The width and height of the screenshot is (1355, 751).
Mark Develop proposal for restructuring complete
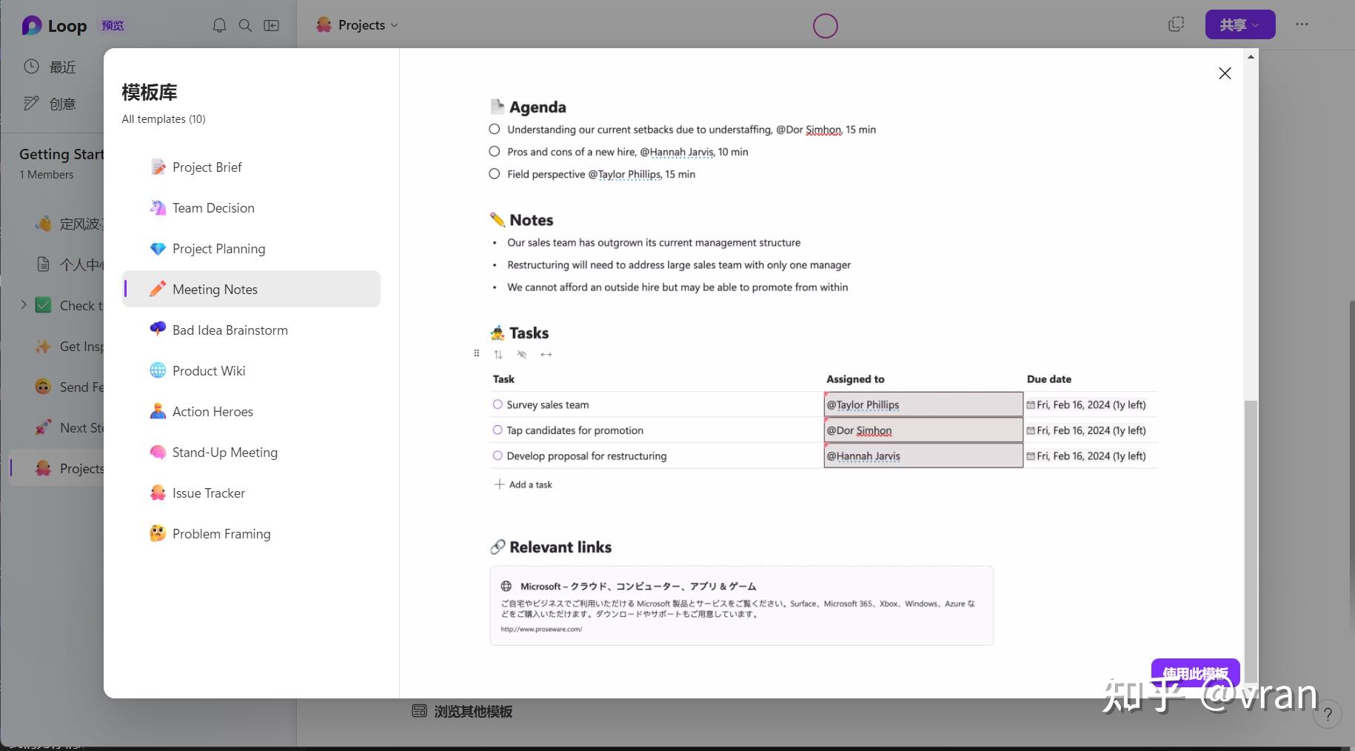tap(498, 456)
